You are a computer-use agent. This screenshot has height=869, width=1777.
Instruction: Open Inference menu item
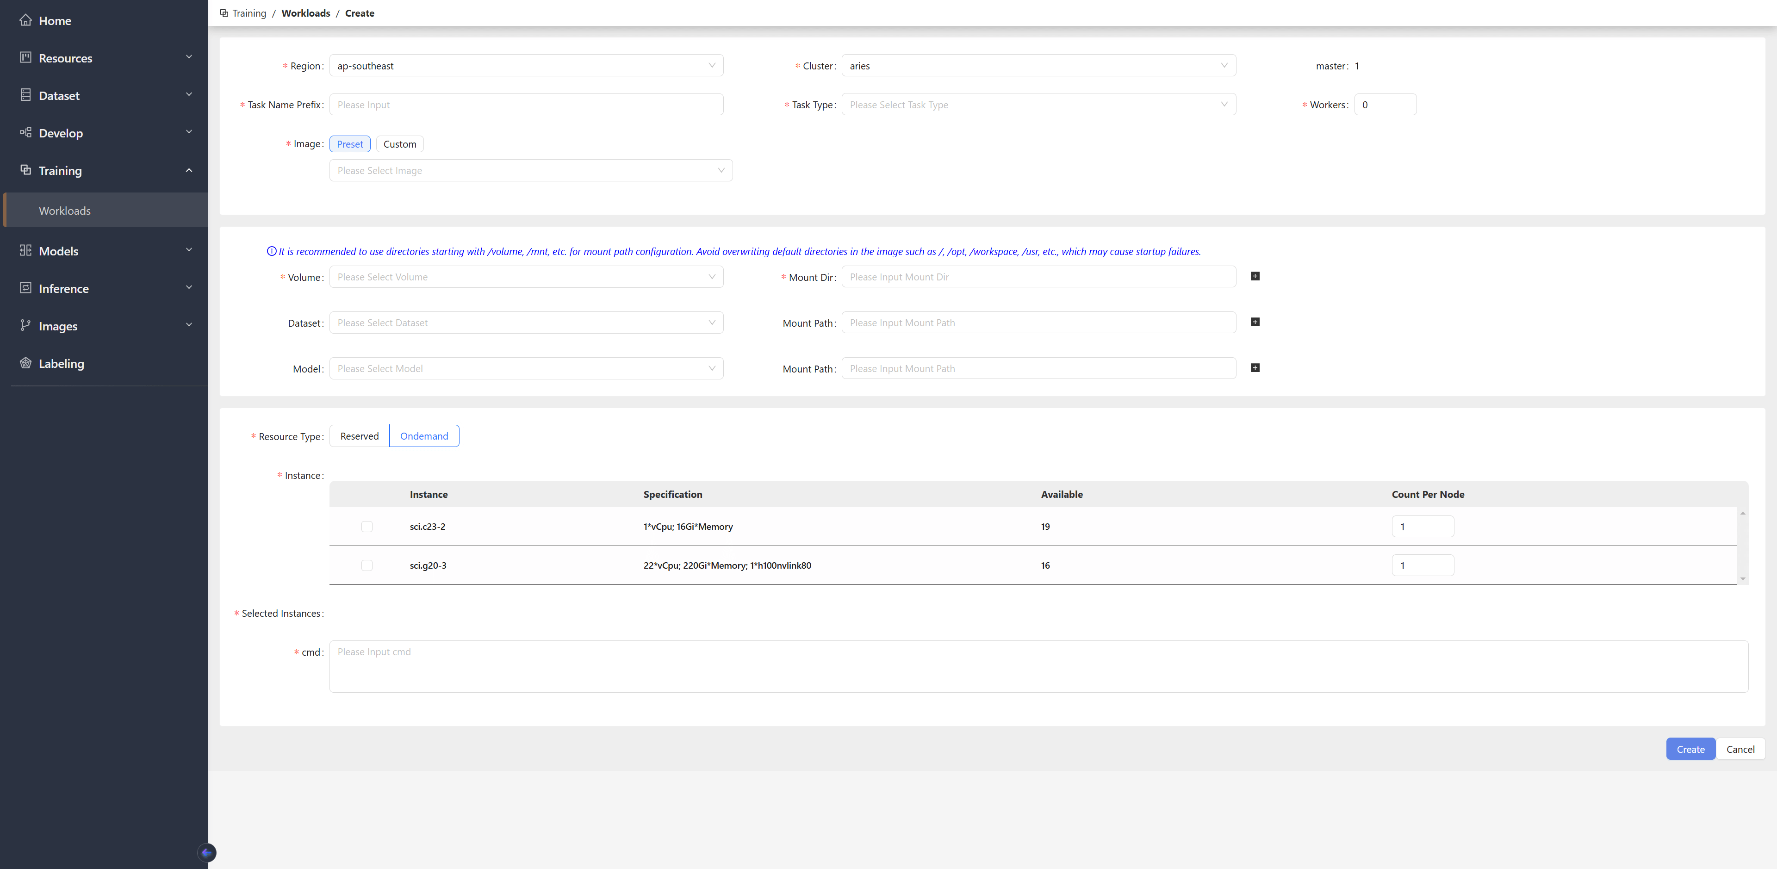coord(63,288)
